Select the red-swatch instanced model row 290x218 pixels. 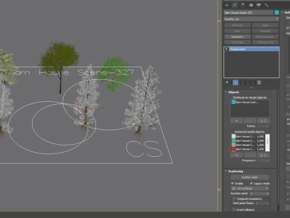248,149
